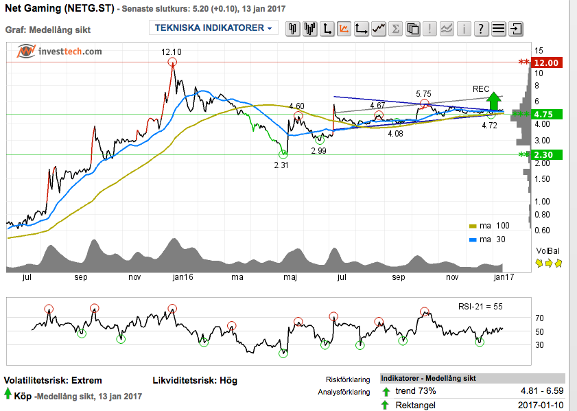Click the VolBal label
Image resolution: width=577 pixels, height=411 pixels.
547,251
